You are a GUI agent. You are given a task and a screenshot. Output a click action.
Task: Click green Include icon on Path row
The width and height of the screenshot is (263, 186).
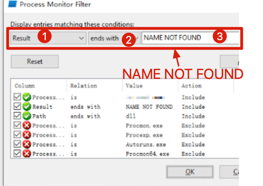pyautogui.click(x=27, y=116)
